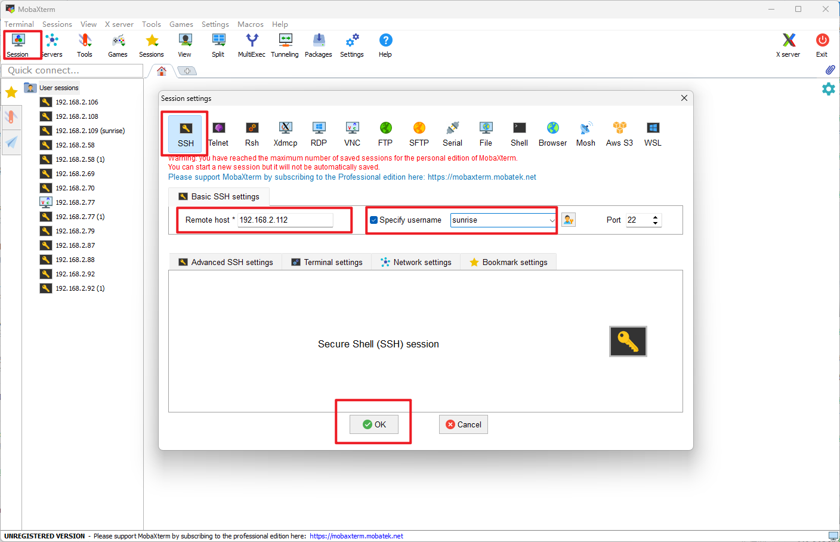Click the new tab plus button

coord(187,71)
